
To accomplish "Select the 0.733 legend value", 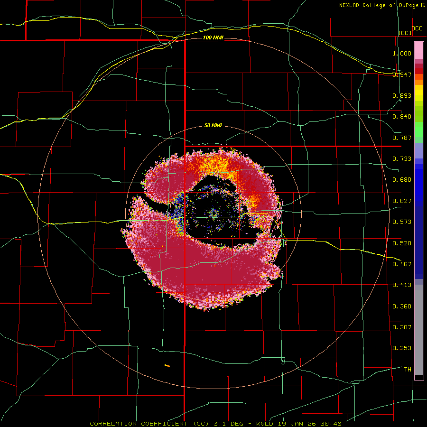I will point(402,159).
